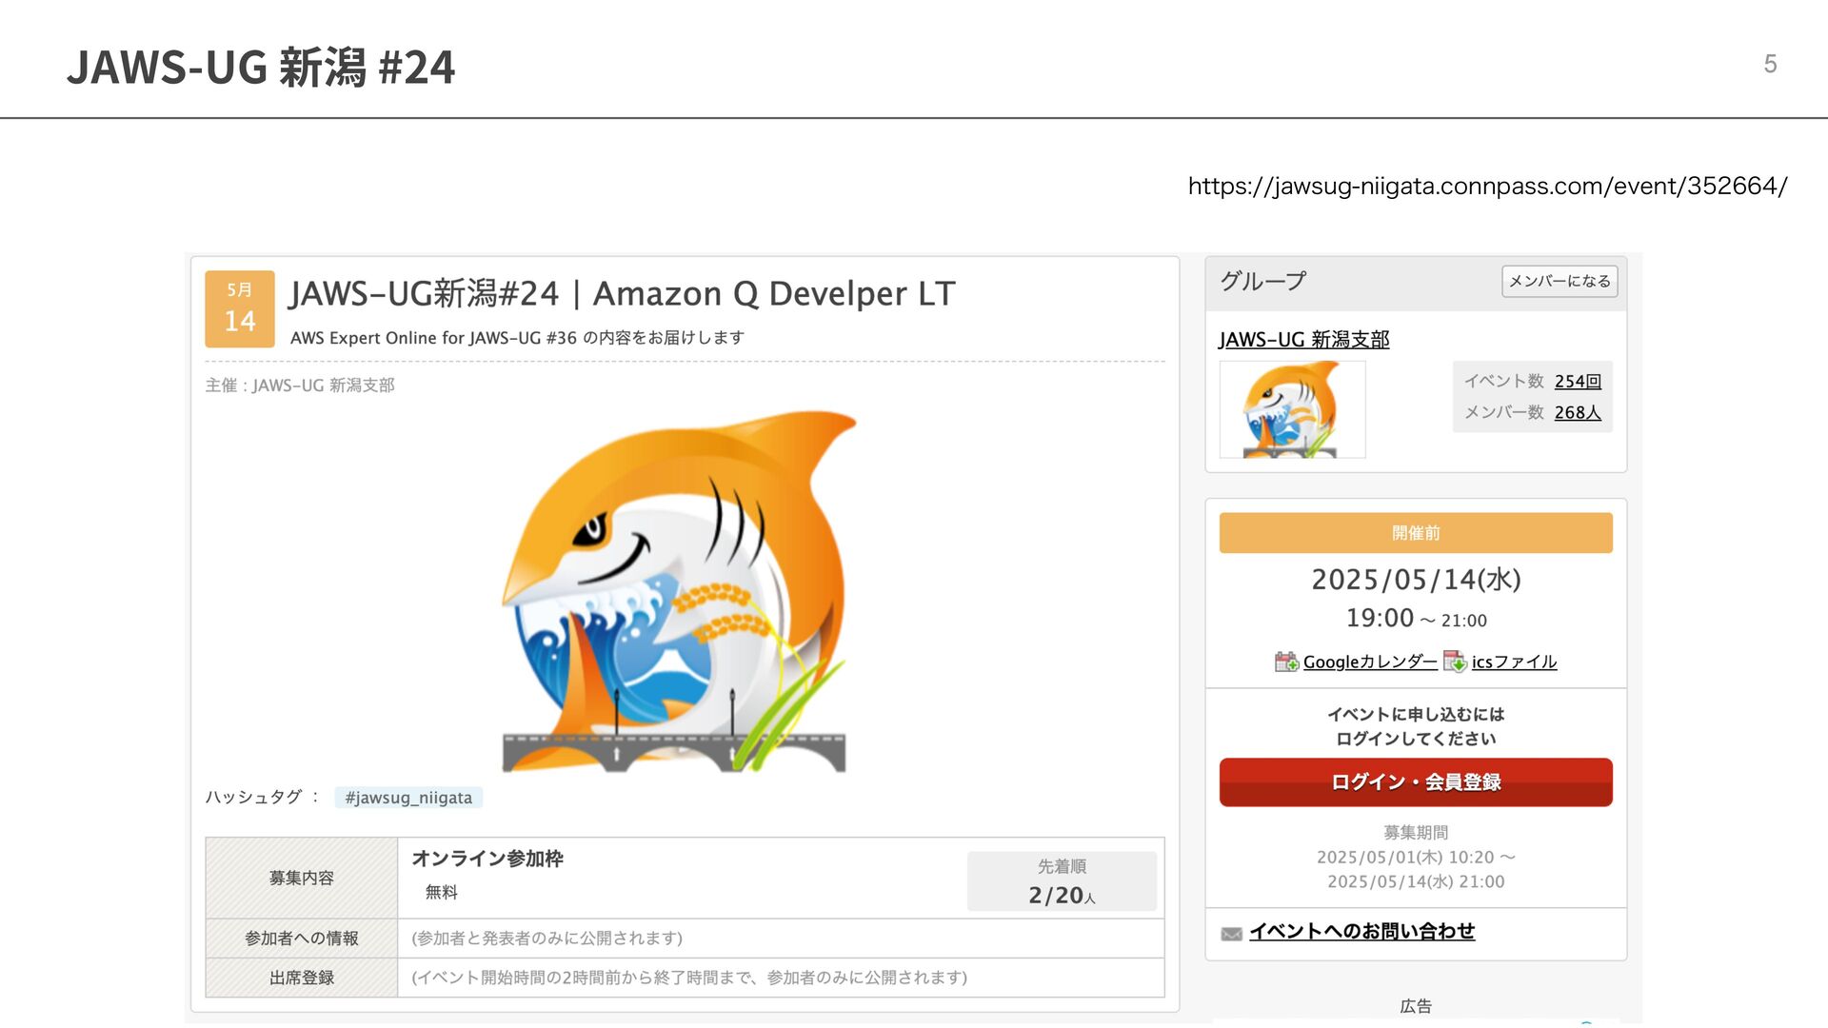Click the May 14 date badge
1828x1028 pixels.
pyautogui.click(x=239, y=308)
